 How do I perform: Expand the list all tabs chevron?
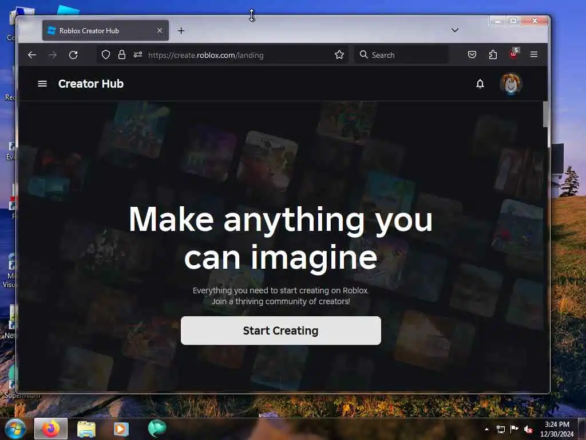click(455, 30)
